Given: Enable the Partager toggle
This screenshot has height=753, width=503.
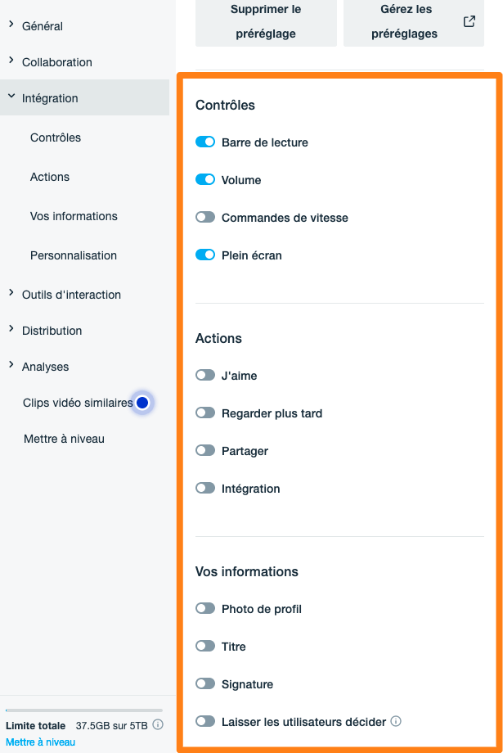Looking at the screenshot, I should [205, 450].
